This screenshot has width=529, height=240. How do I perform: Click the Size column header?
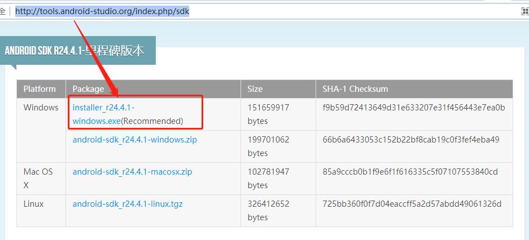pyautogui.click(x=255, y=89)
